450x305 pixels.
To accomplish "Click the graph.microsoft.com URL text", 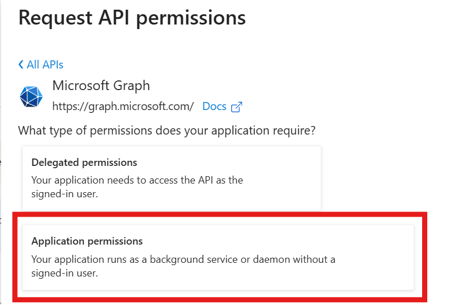I will click(123, 107).
